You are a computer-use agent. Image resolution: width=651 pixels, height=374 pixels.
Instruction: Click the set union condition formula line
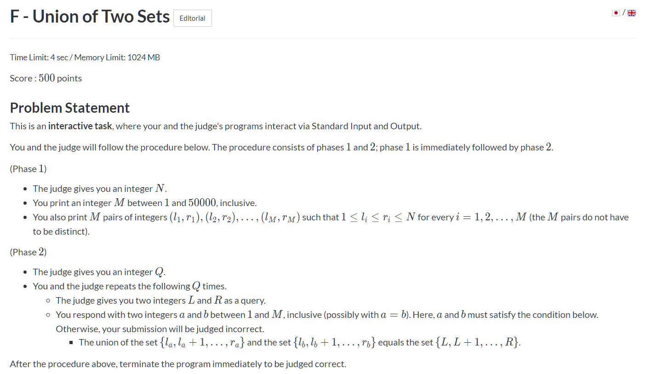pos(300,342)
